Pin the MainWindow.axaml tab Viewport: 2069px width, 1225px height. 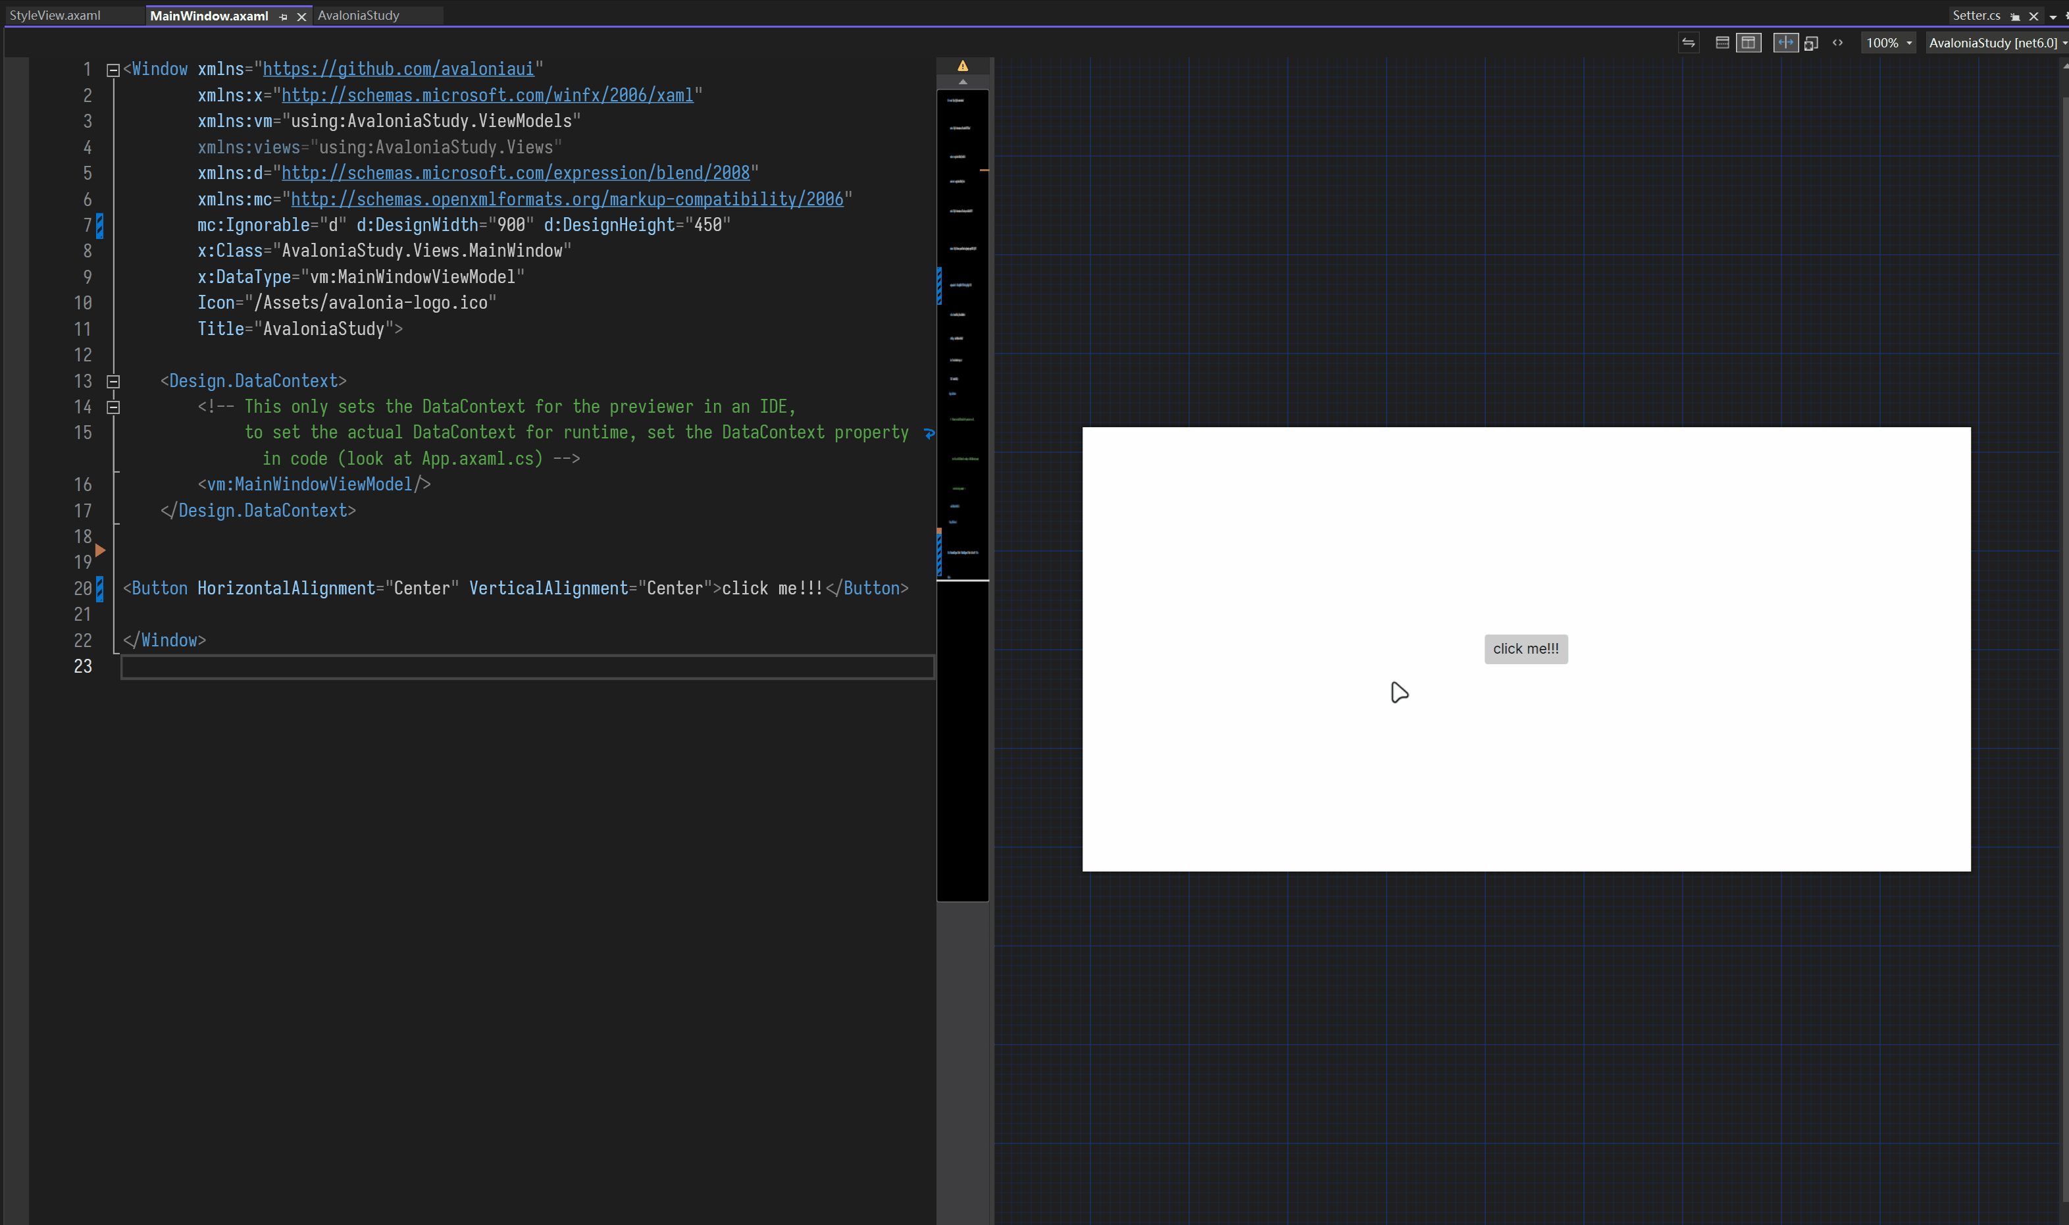[283, 16]
